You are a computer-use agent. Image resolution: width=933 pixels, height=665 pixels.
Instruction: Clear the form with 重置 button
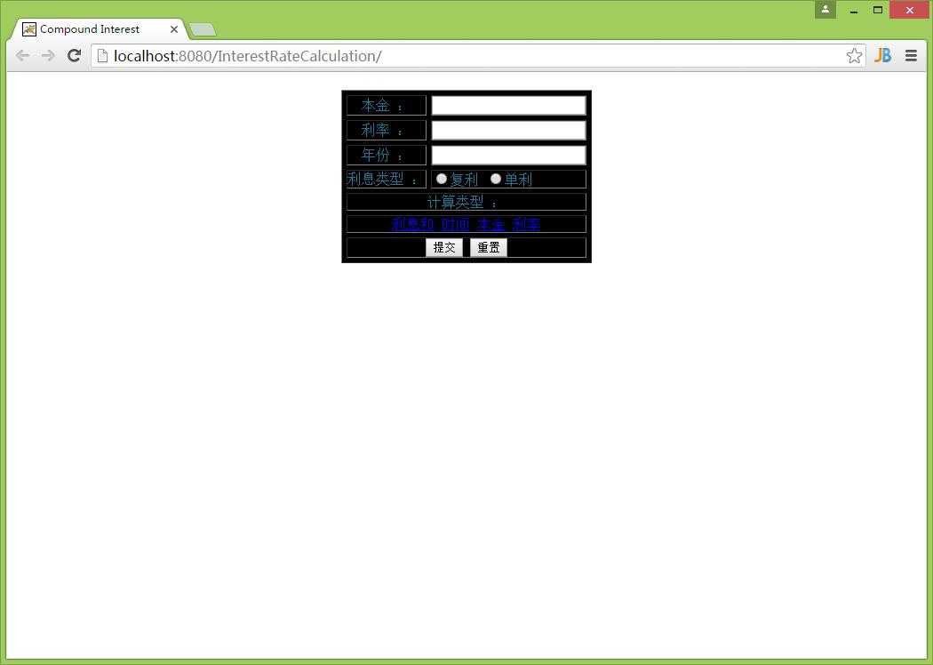[489, 247]
